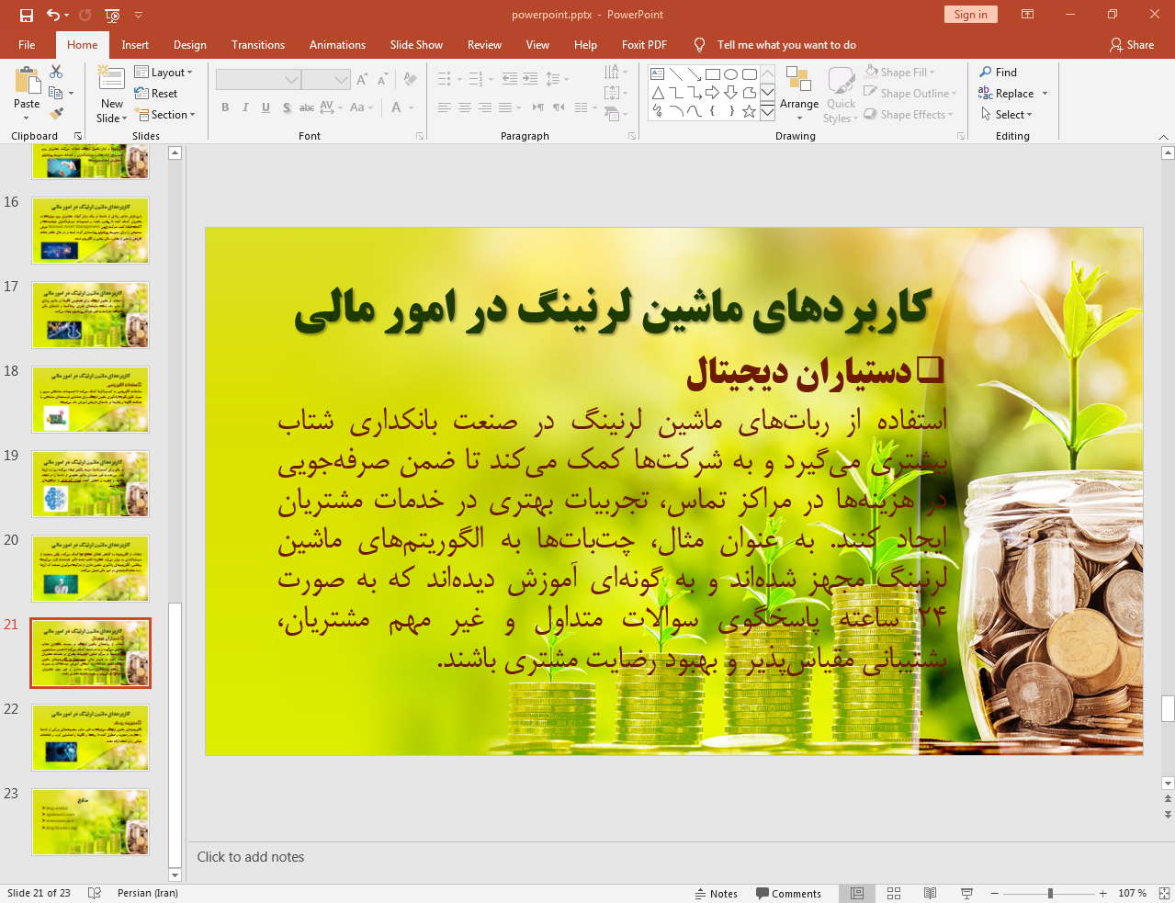Screen dimensions: 1175x903
Task: Clear all formatting eraser icon
Action: [410, 80]
